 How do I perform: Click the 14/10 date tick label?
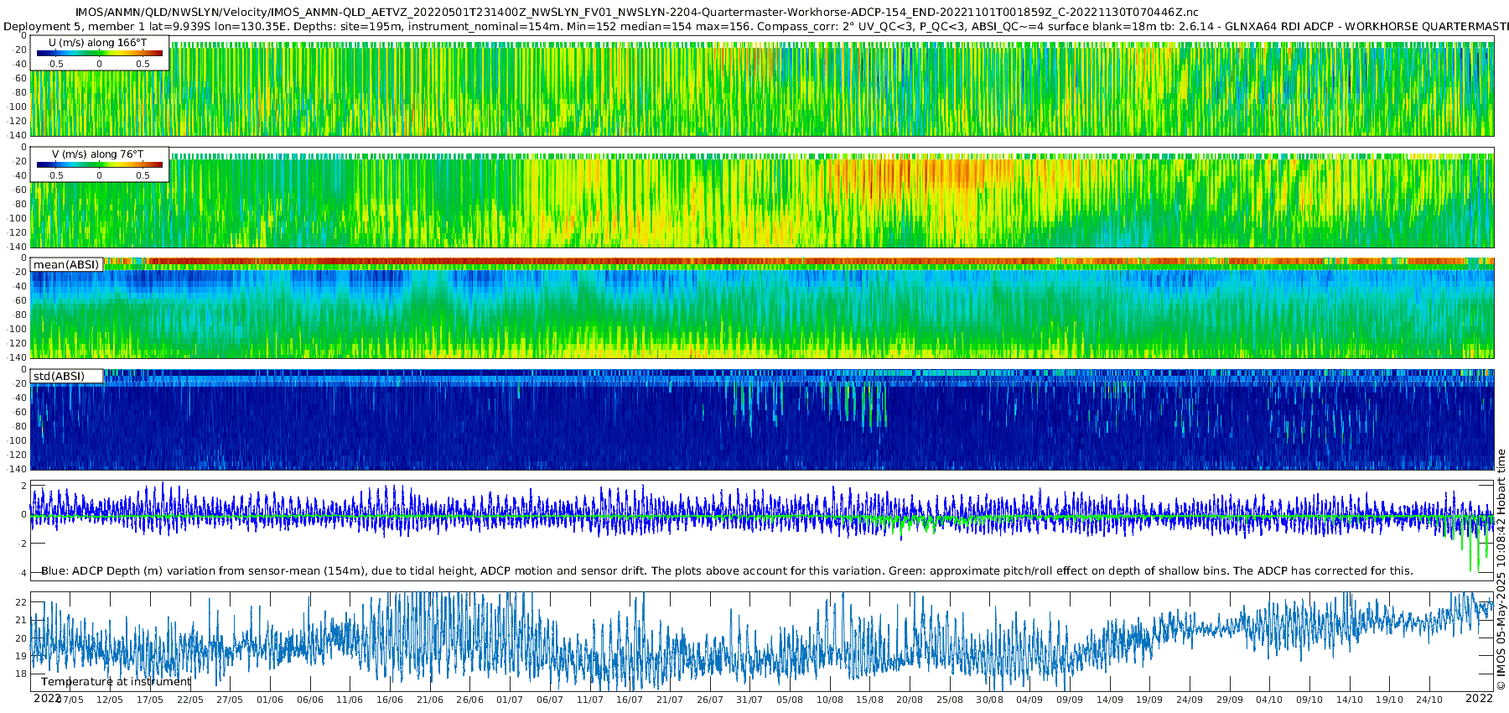tap(1350, 700)
